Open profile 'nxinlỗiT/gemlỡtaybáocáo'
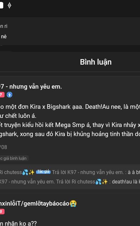The width and height of the screenshot is (140, 226). (35, 203)
